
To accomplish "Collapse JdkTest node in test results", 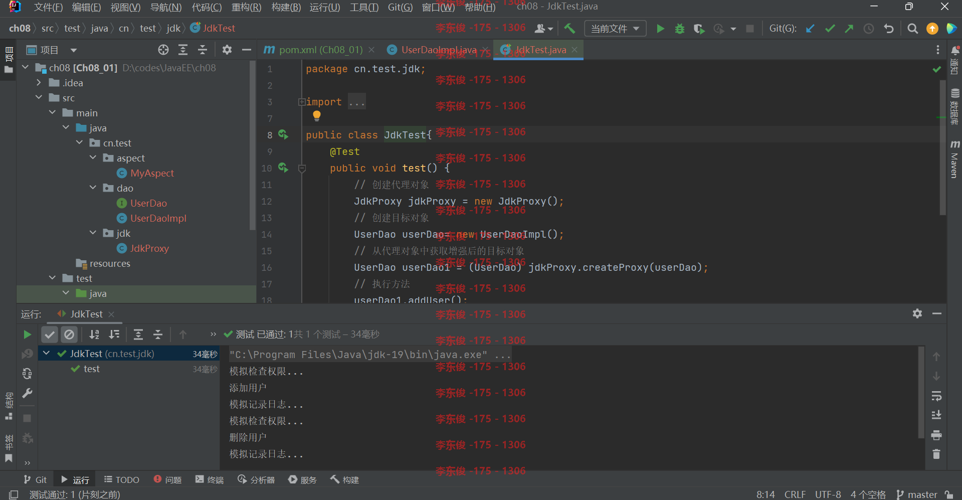I will (47, 354).
